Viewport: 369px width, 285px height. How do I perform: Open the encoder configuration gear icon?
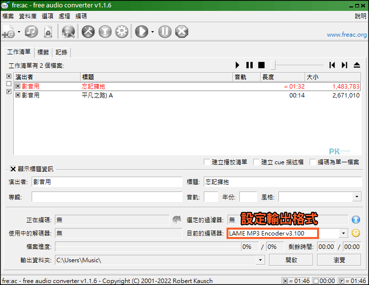click(x=122, y=32)
